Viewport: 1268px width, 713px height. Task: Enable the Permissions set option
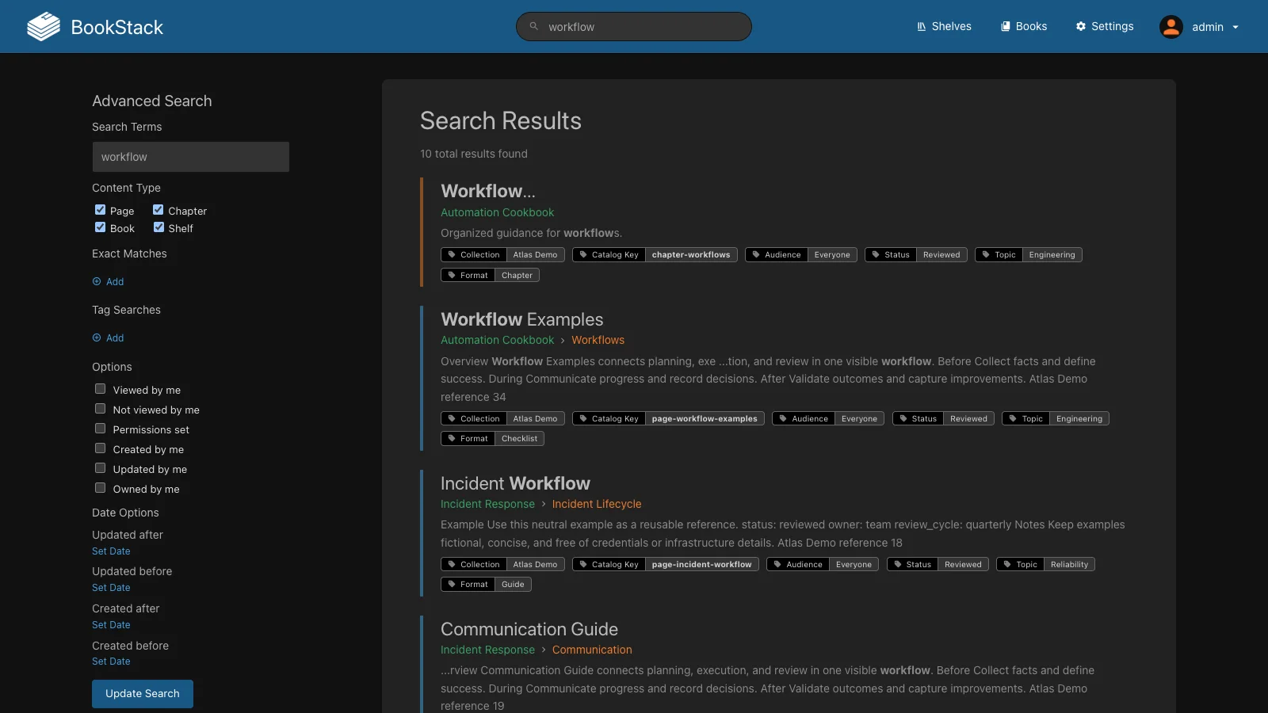tap(101, 429)
